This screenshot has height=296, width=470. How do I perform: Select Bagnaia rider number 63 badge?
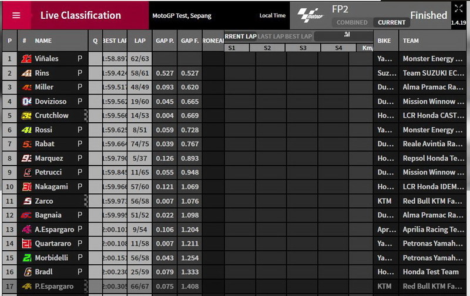[26, 215]
